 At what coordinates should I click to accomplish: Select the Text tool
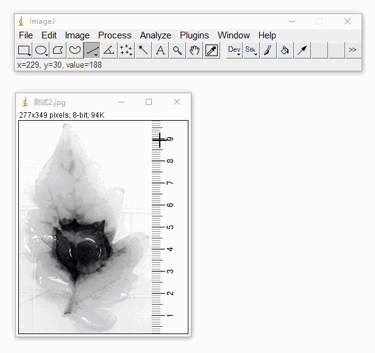click(x=160, y=50)
